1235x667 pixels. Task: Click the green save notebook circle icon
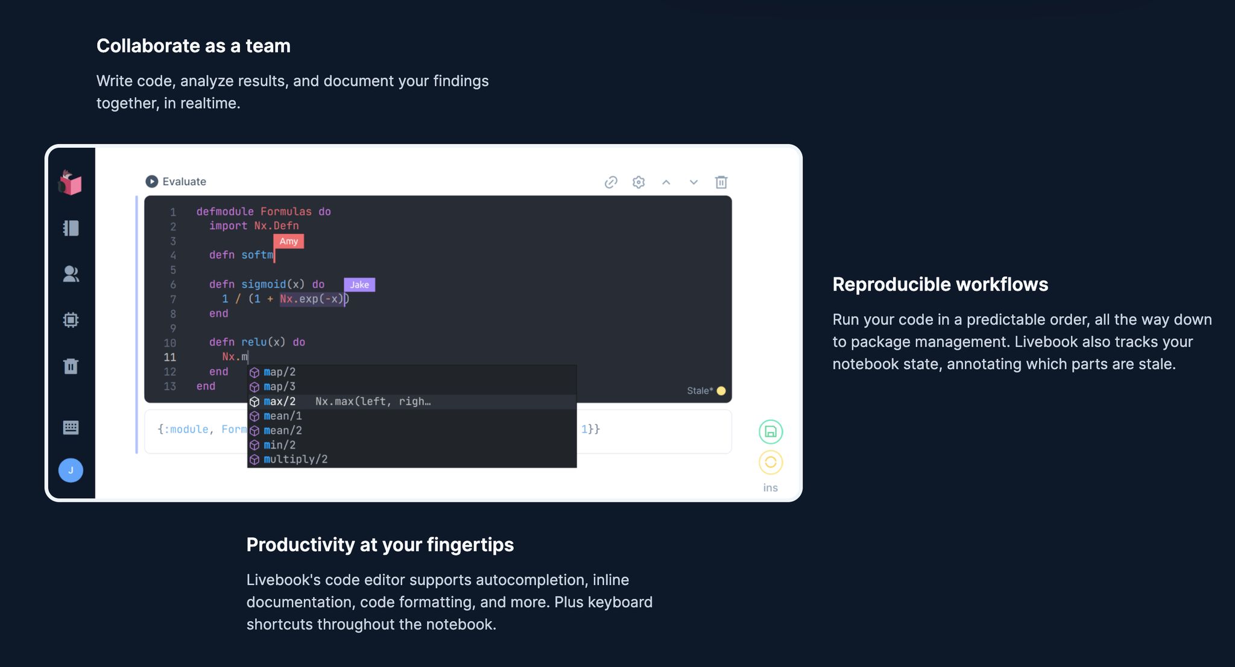771,432
